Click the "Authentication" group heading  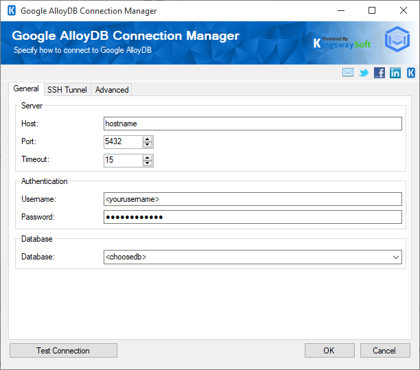pyautogui.click(x=44, y=181)
